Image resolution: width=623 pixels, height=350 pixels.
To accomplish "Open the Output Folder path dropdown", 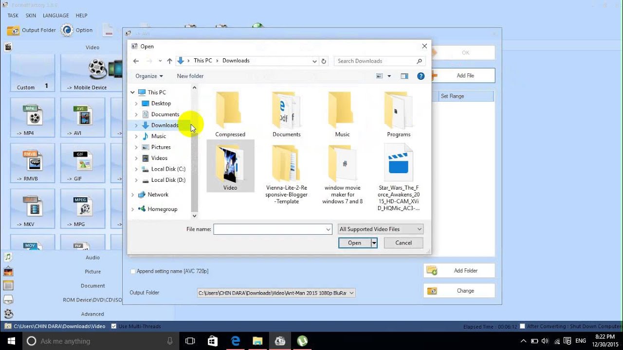I will [352, 293].
